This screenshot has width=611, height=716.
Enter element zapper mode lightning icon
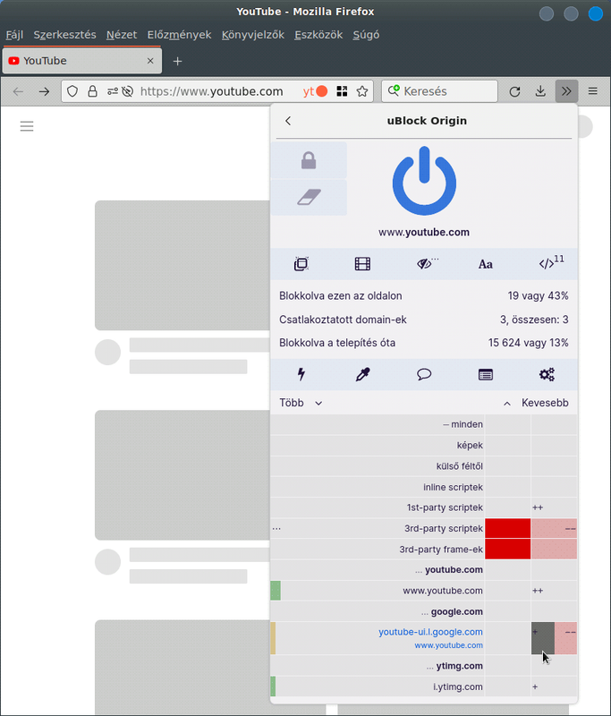pyautogui.click(x=301, y=374)
